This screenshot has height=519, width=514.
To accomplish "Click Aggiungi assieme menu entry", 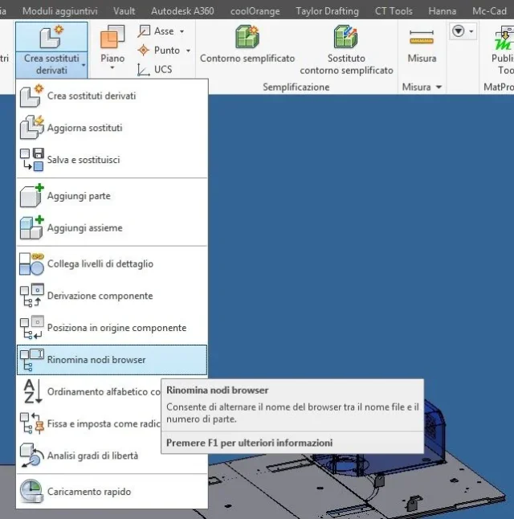I will (112, 228).
